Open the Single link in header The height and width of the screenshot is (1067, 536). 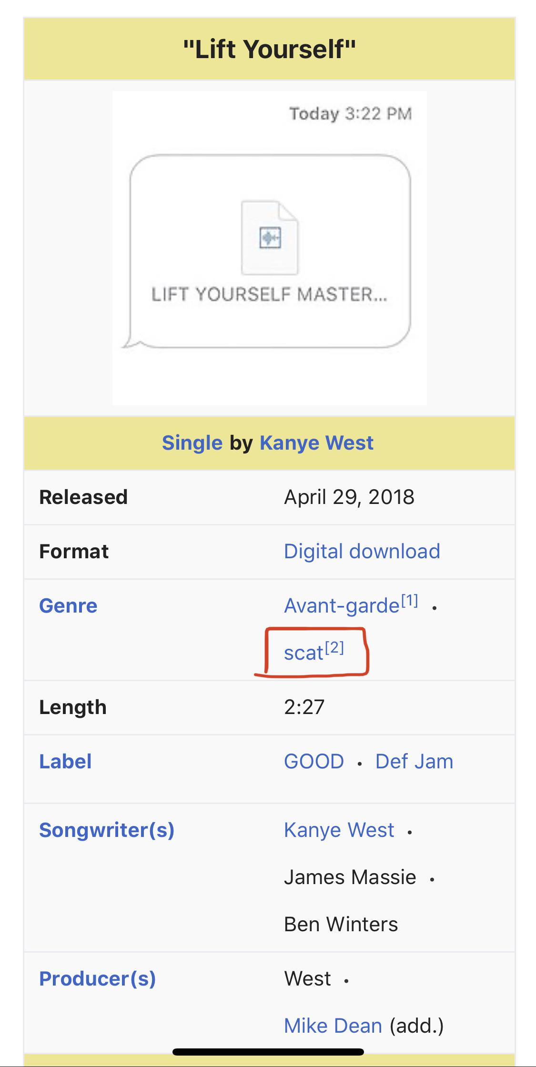[x=192, y=443]
